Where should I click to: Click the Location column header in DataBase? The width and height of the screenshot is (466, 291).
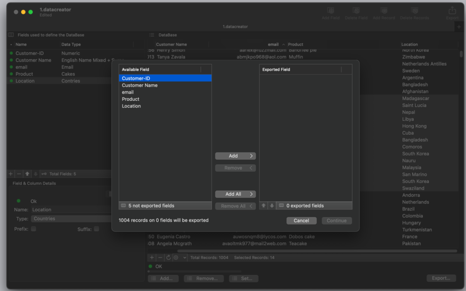point(429,44)
